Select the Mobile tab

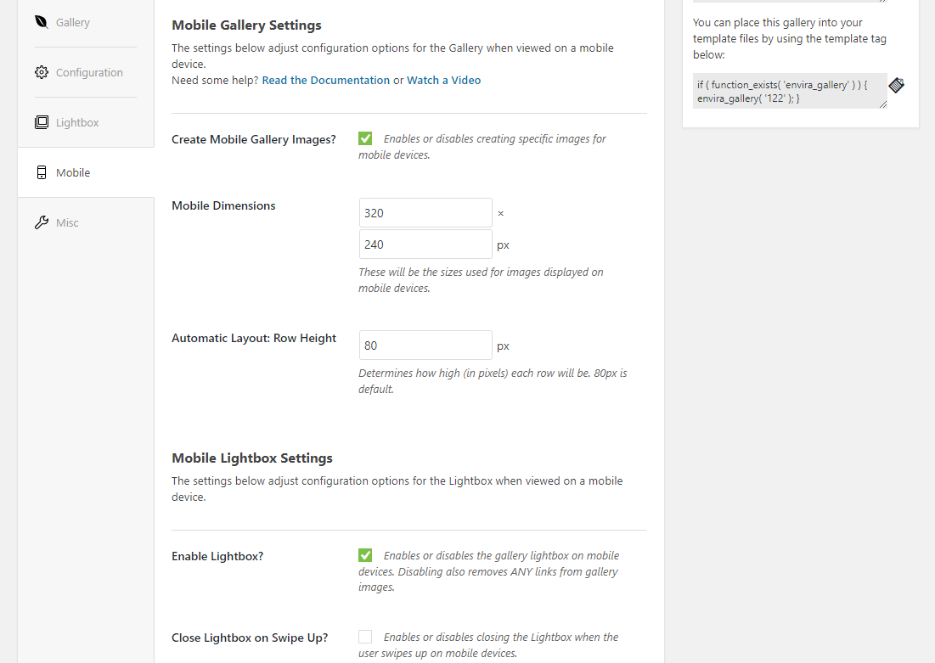pyautogui.click(x=86, y=172)
